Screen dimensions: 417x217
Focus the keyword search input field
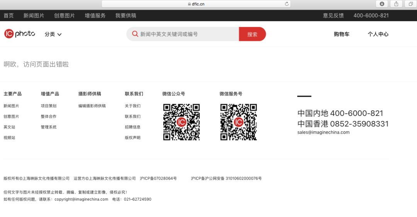click(187, 34)
